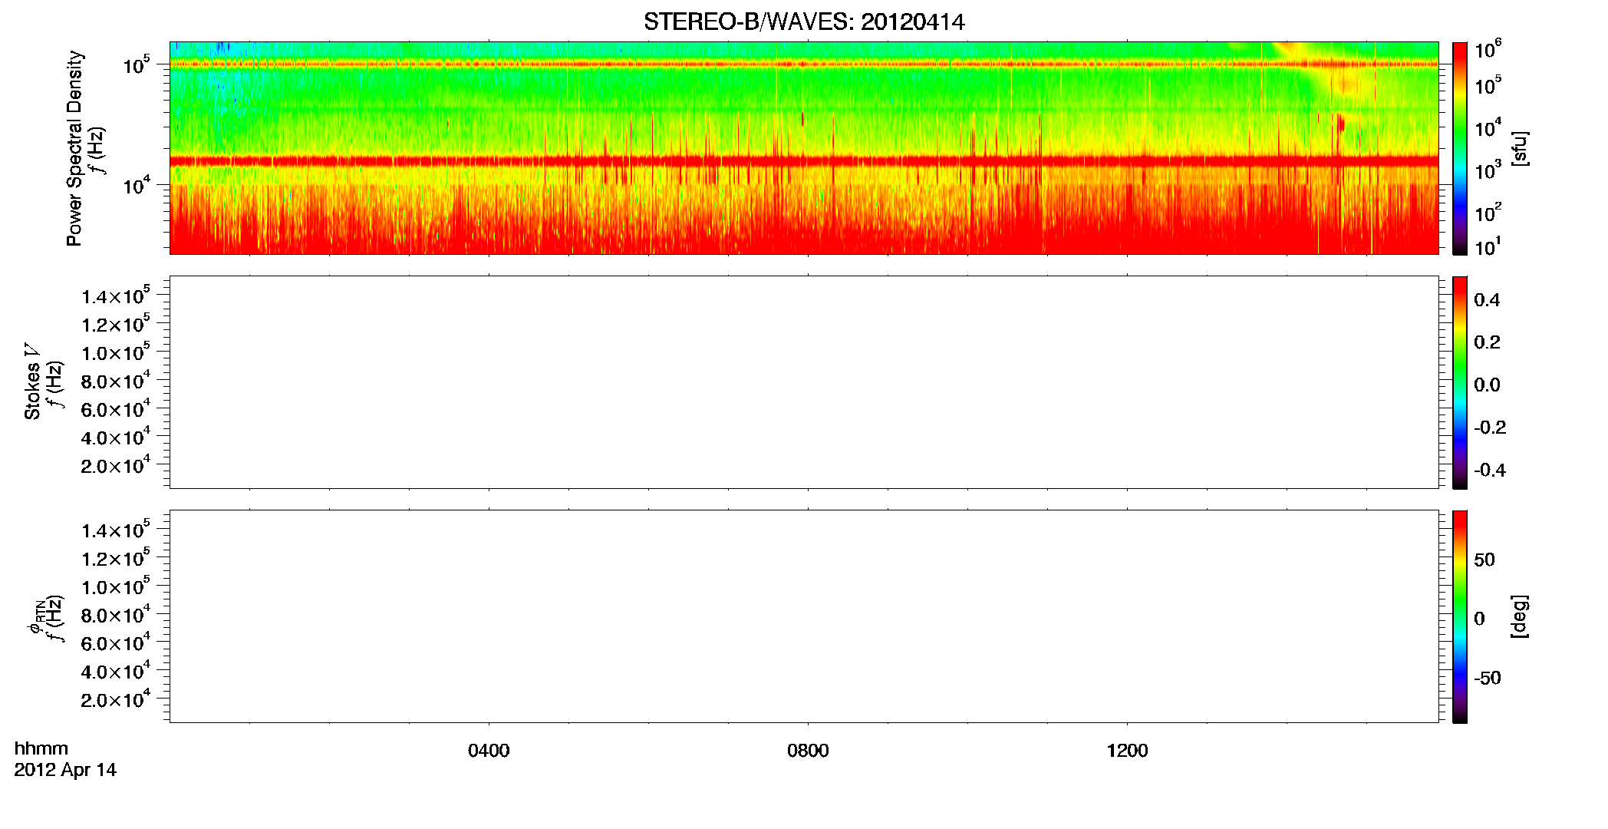Click the [sfu] unit label
The width and height of the screenshot is (1608, 829).
(1519, 148)
